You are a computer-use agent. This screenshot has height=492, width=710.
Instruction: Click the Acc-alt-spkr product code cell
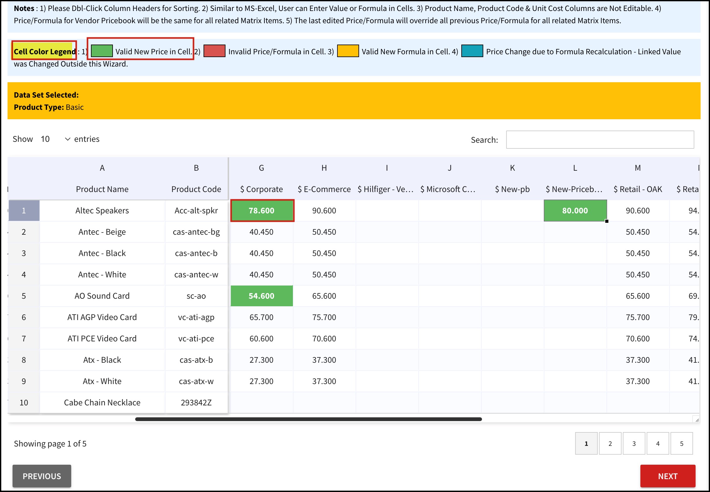[196, 211]
